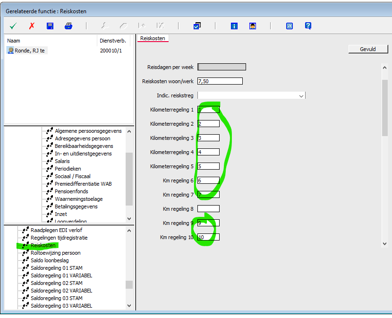Click the form's vertical scrollbar thumb
Screen dimensions: 392x318
click(x=384, y=108)
